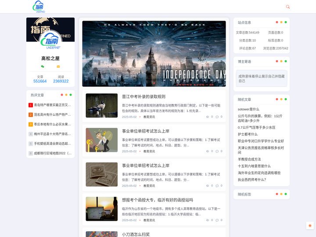The width and height of the screenshot is (316, 237).
Task: Open random article 海外毕业生的定向选调有哪些
Action: pos(259,173)
